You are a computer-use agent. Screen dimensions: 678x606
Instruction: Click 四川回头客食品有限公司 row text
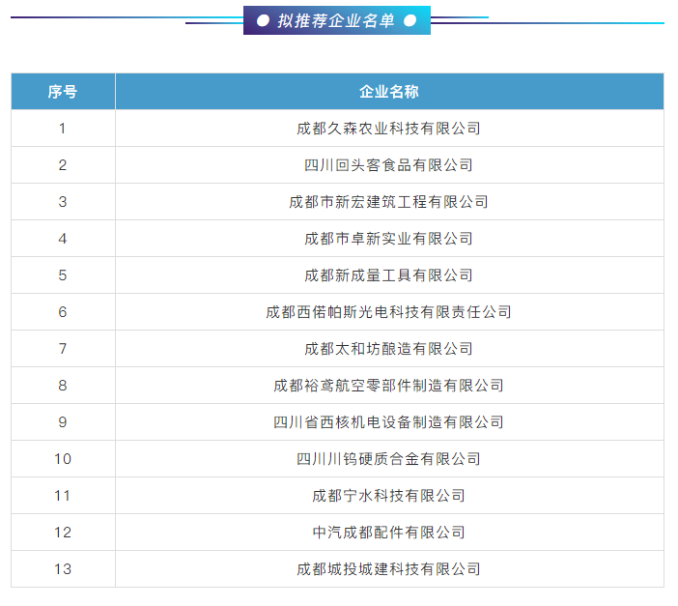388,165
